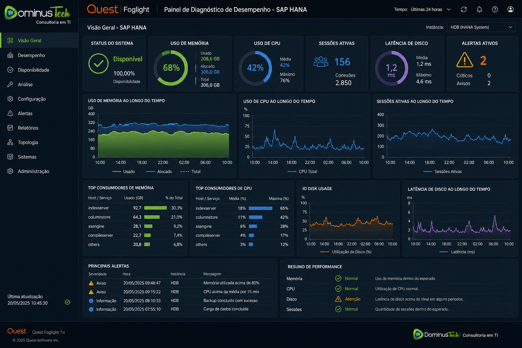
Task: Click the Desempenho bar-chart icon
Action: [10, 55]
